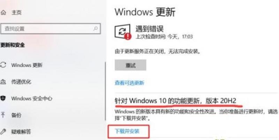The width and height of the screenshot is (279, 140).
Task: Click the magnifier search icon
Action: tap(96, 29)
